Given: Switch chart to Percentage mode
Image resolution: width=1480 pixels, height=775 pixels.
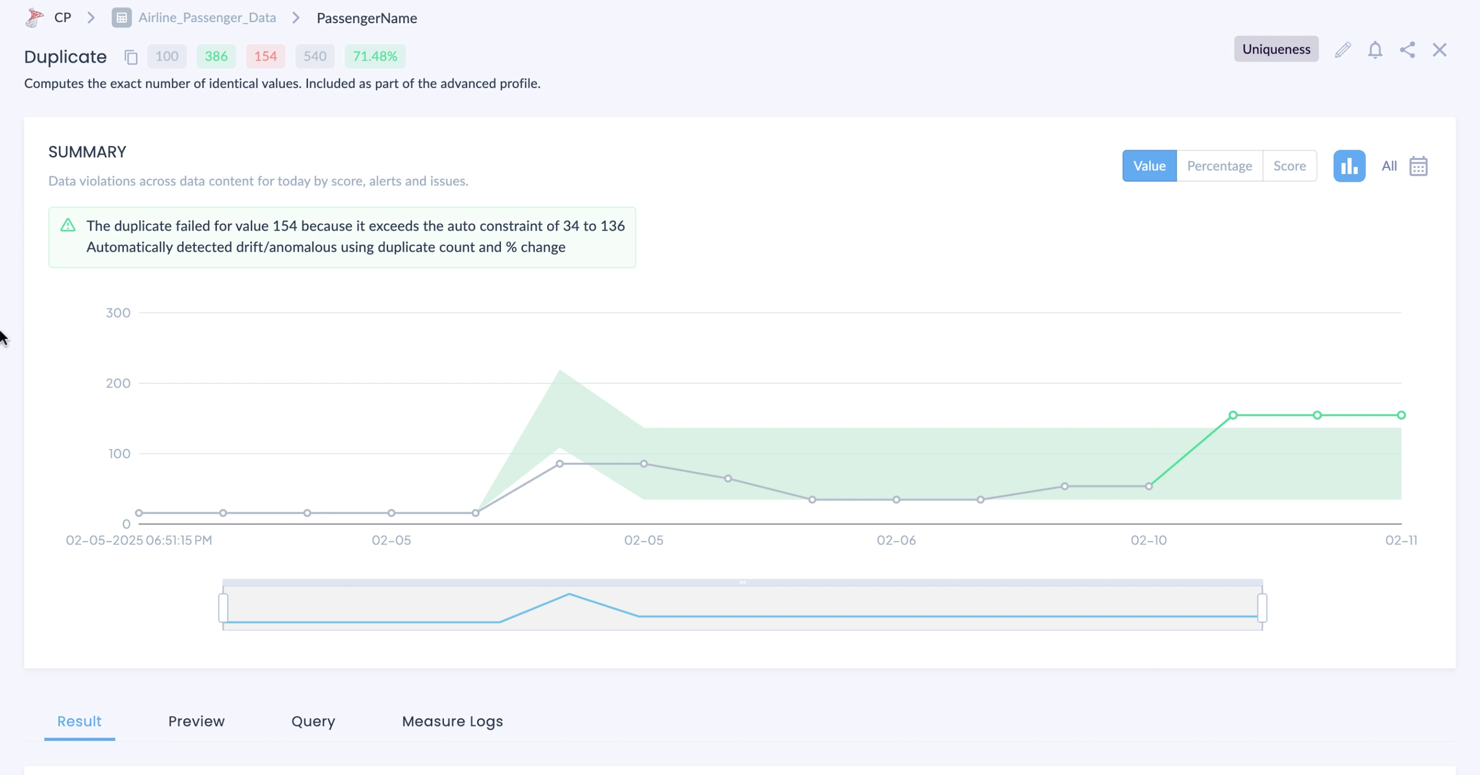Looking at the screenshot, I should tap(1219, 166).
